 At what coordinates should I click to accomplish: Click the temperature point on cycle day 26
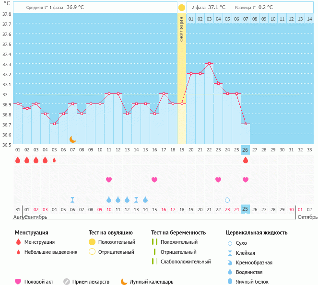click(246, 124)
